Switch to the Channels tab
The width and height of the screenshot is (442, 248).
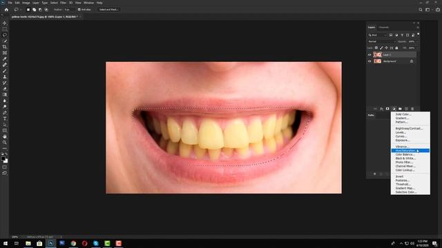tap(384, 28)
